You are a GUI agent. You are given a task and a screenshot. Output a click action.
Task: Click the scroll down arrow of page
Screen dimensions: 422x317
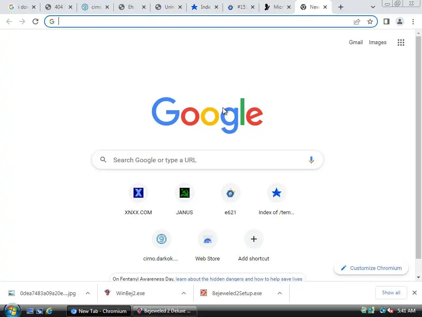pos(418,277)
